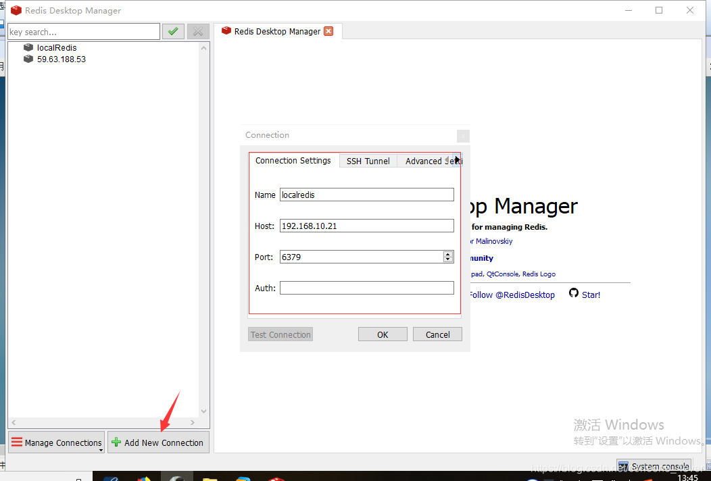Open the Redis Logo credit link

539,274
